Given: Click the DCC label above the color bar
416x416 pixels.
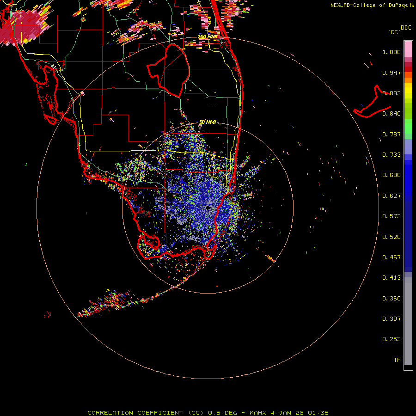Looking at the screenshot, I should point(406,28).
